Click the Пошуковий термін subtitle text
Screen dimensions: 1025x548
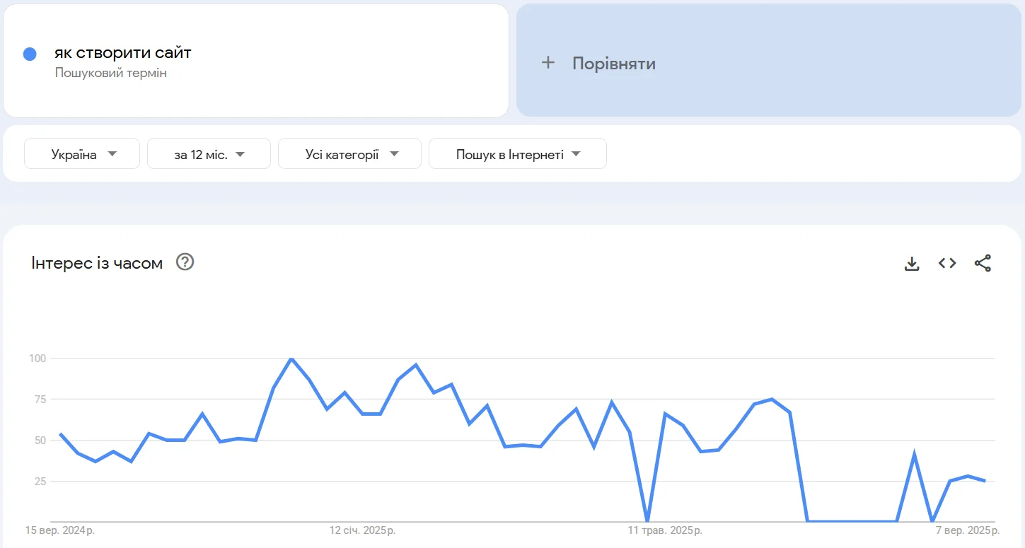coord(111,73)
